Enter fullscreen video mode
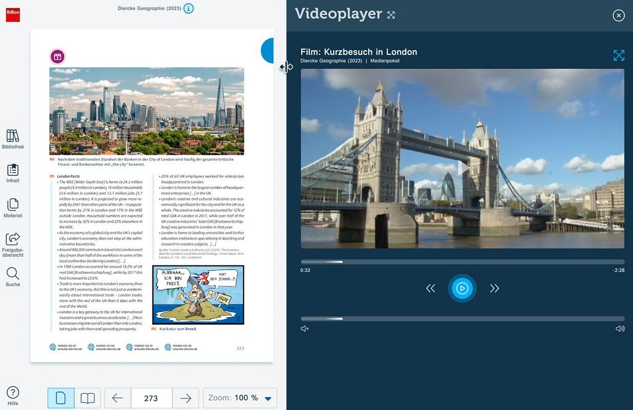633x410 pixels. 619,55
